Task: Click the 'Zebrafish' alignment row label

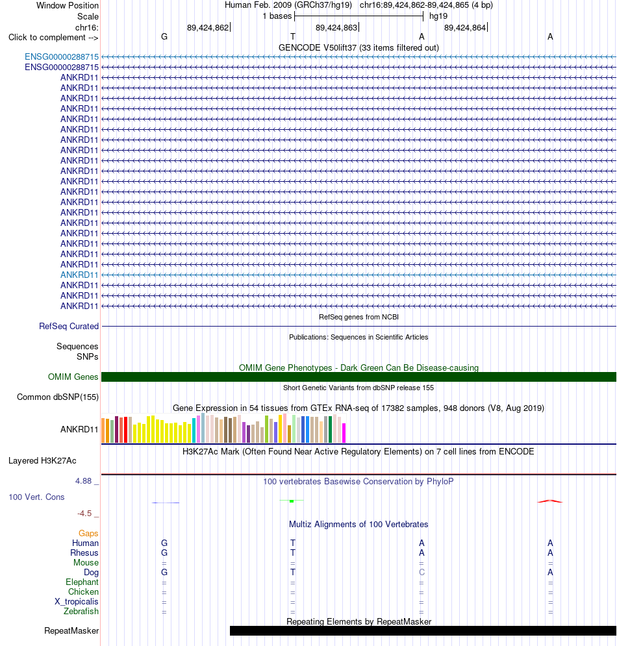Action: click(81, 612)
